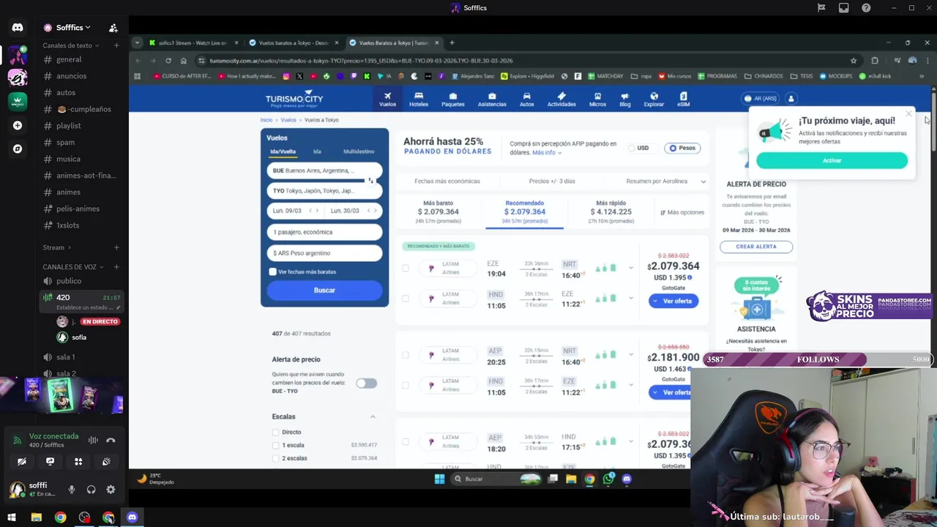
Task: Click Activar in the notifications popup
Action: pyautogui.click(x=832, y=160)
